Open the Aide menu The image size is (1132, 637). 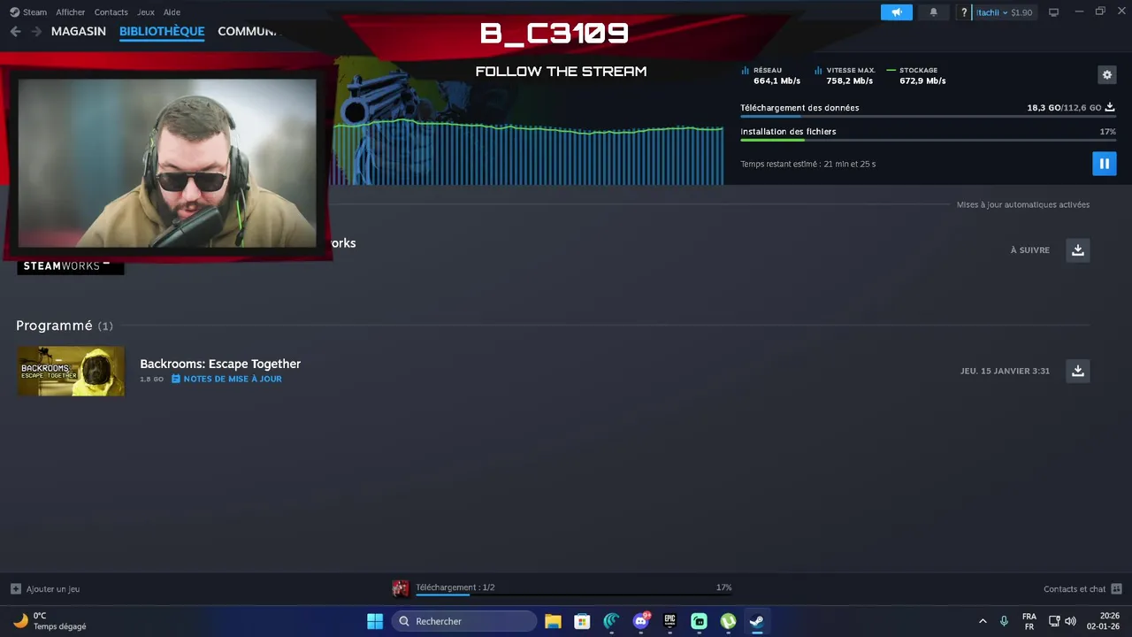pos(172,12)
